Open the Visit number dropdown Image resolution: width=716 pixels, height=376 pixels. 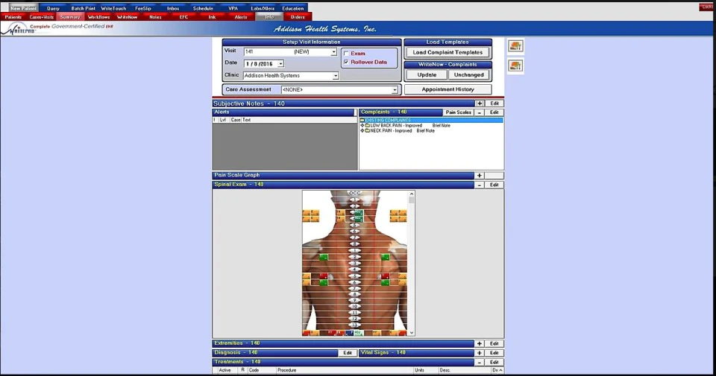[334, 52]
